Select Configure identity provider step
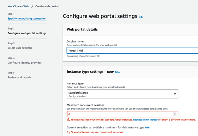 [25, 63]
